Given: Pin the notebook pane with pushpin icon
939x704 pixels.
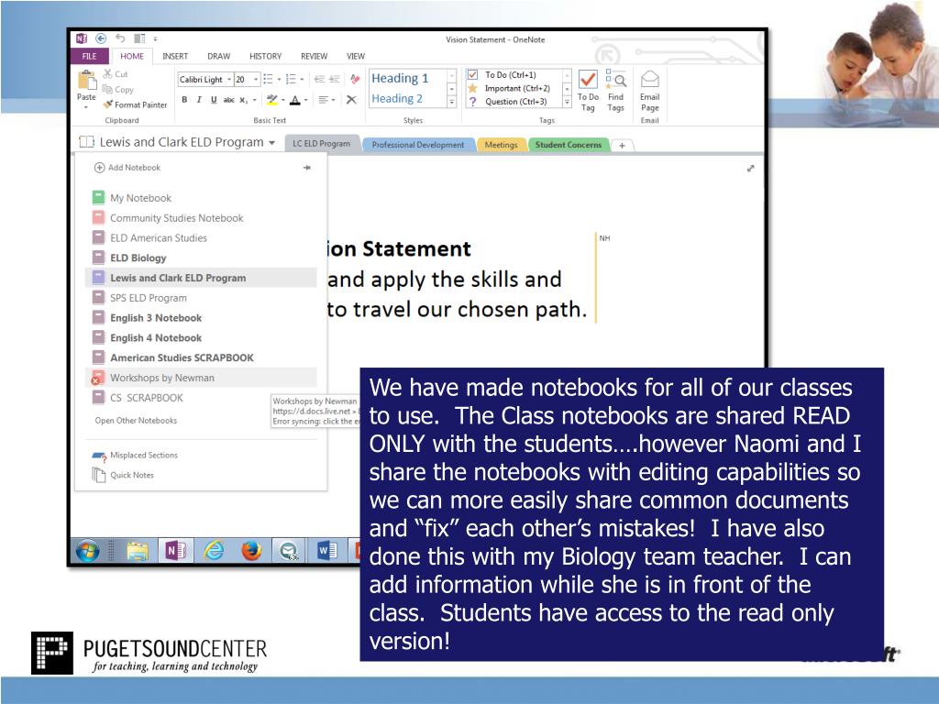Looking at the screenshot, I should point(307,168).
